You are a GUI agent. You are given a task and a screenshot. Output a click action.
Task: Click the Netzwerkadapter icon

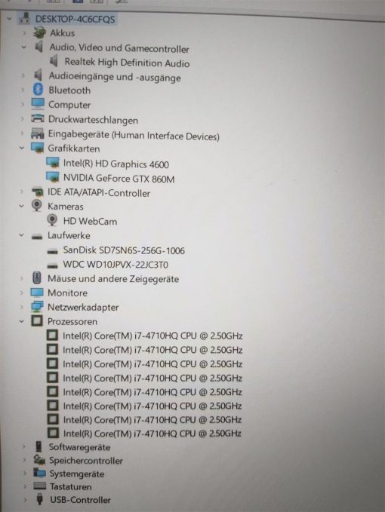pyautogui.click(x=37, y=307)
